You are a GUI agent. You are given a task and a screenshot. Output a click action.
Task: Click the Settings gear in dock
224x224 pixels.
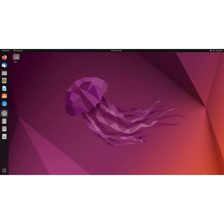4,113
